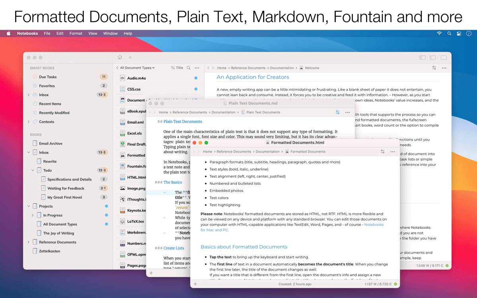477x298 pixels.
Task: Expand the Contexts smart book
Action: [x=29, y=122]
